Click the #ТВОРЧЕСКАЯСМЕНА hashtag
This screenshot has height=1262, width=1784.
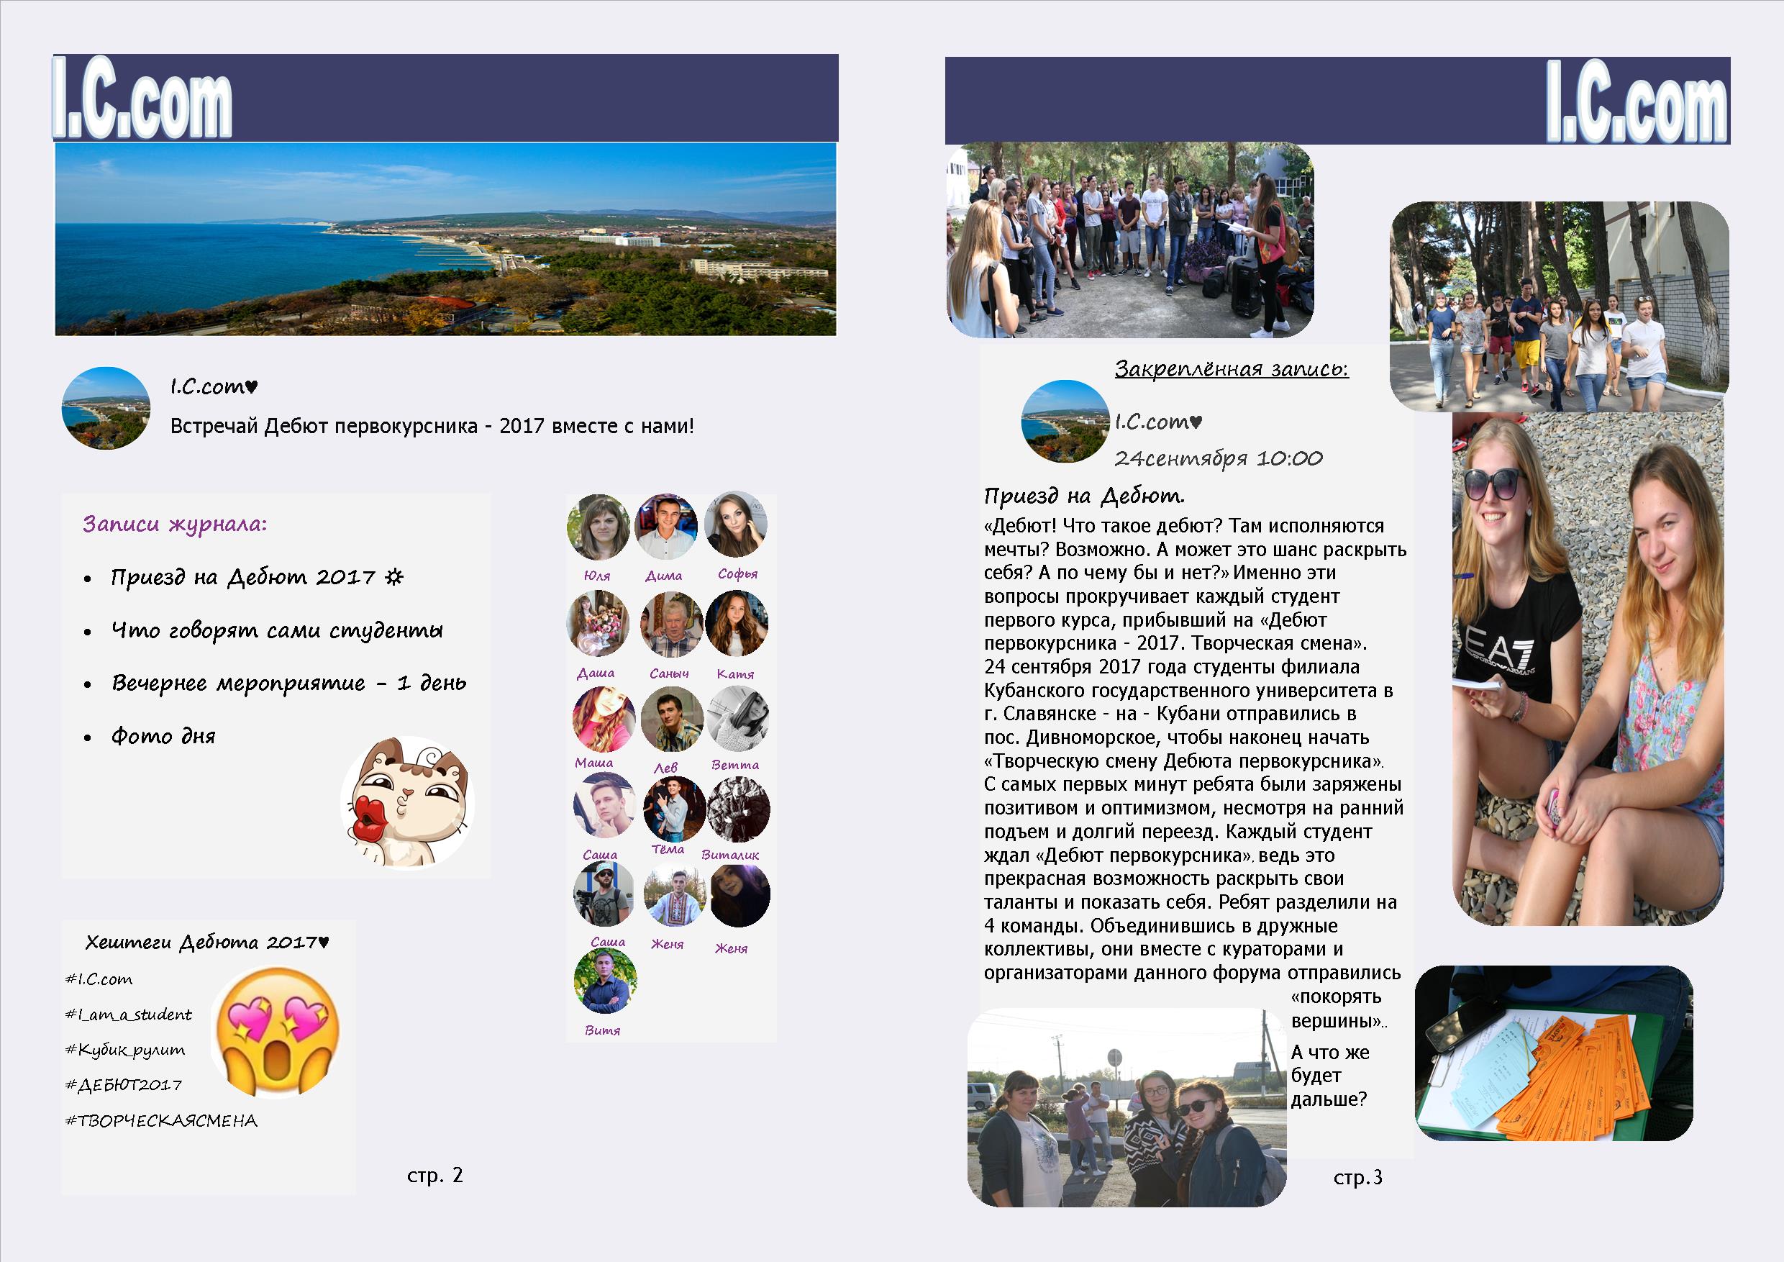pos(161,1120)
